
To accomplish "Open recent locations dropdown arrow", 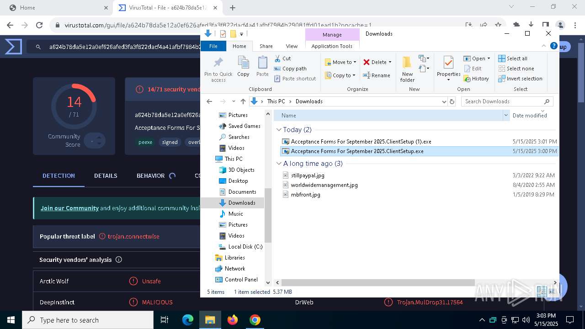I will coord(234,101).
